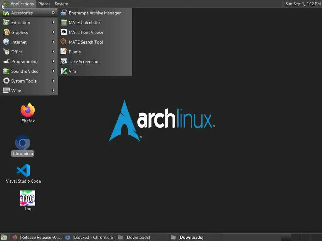Screen dimensions: 322x241
Task: Select Chromium desktop icon
Action: point(23,143)
